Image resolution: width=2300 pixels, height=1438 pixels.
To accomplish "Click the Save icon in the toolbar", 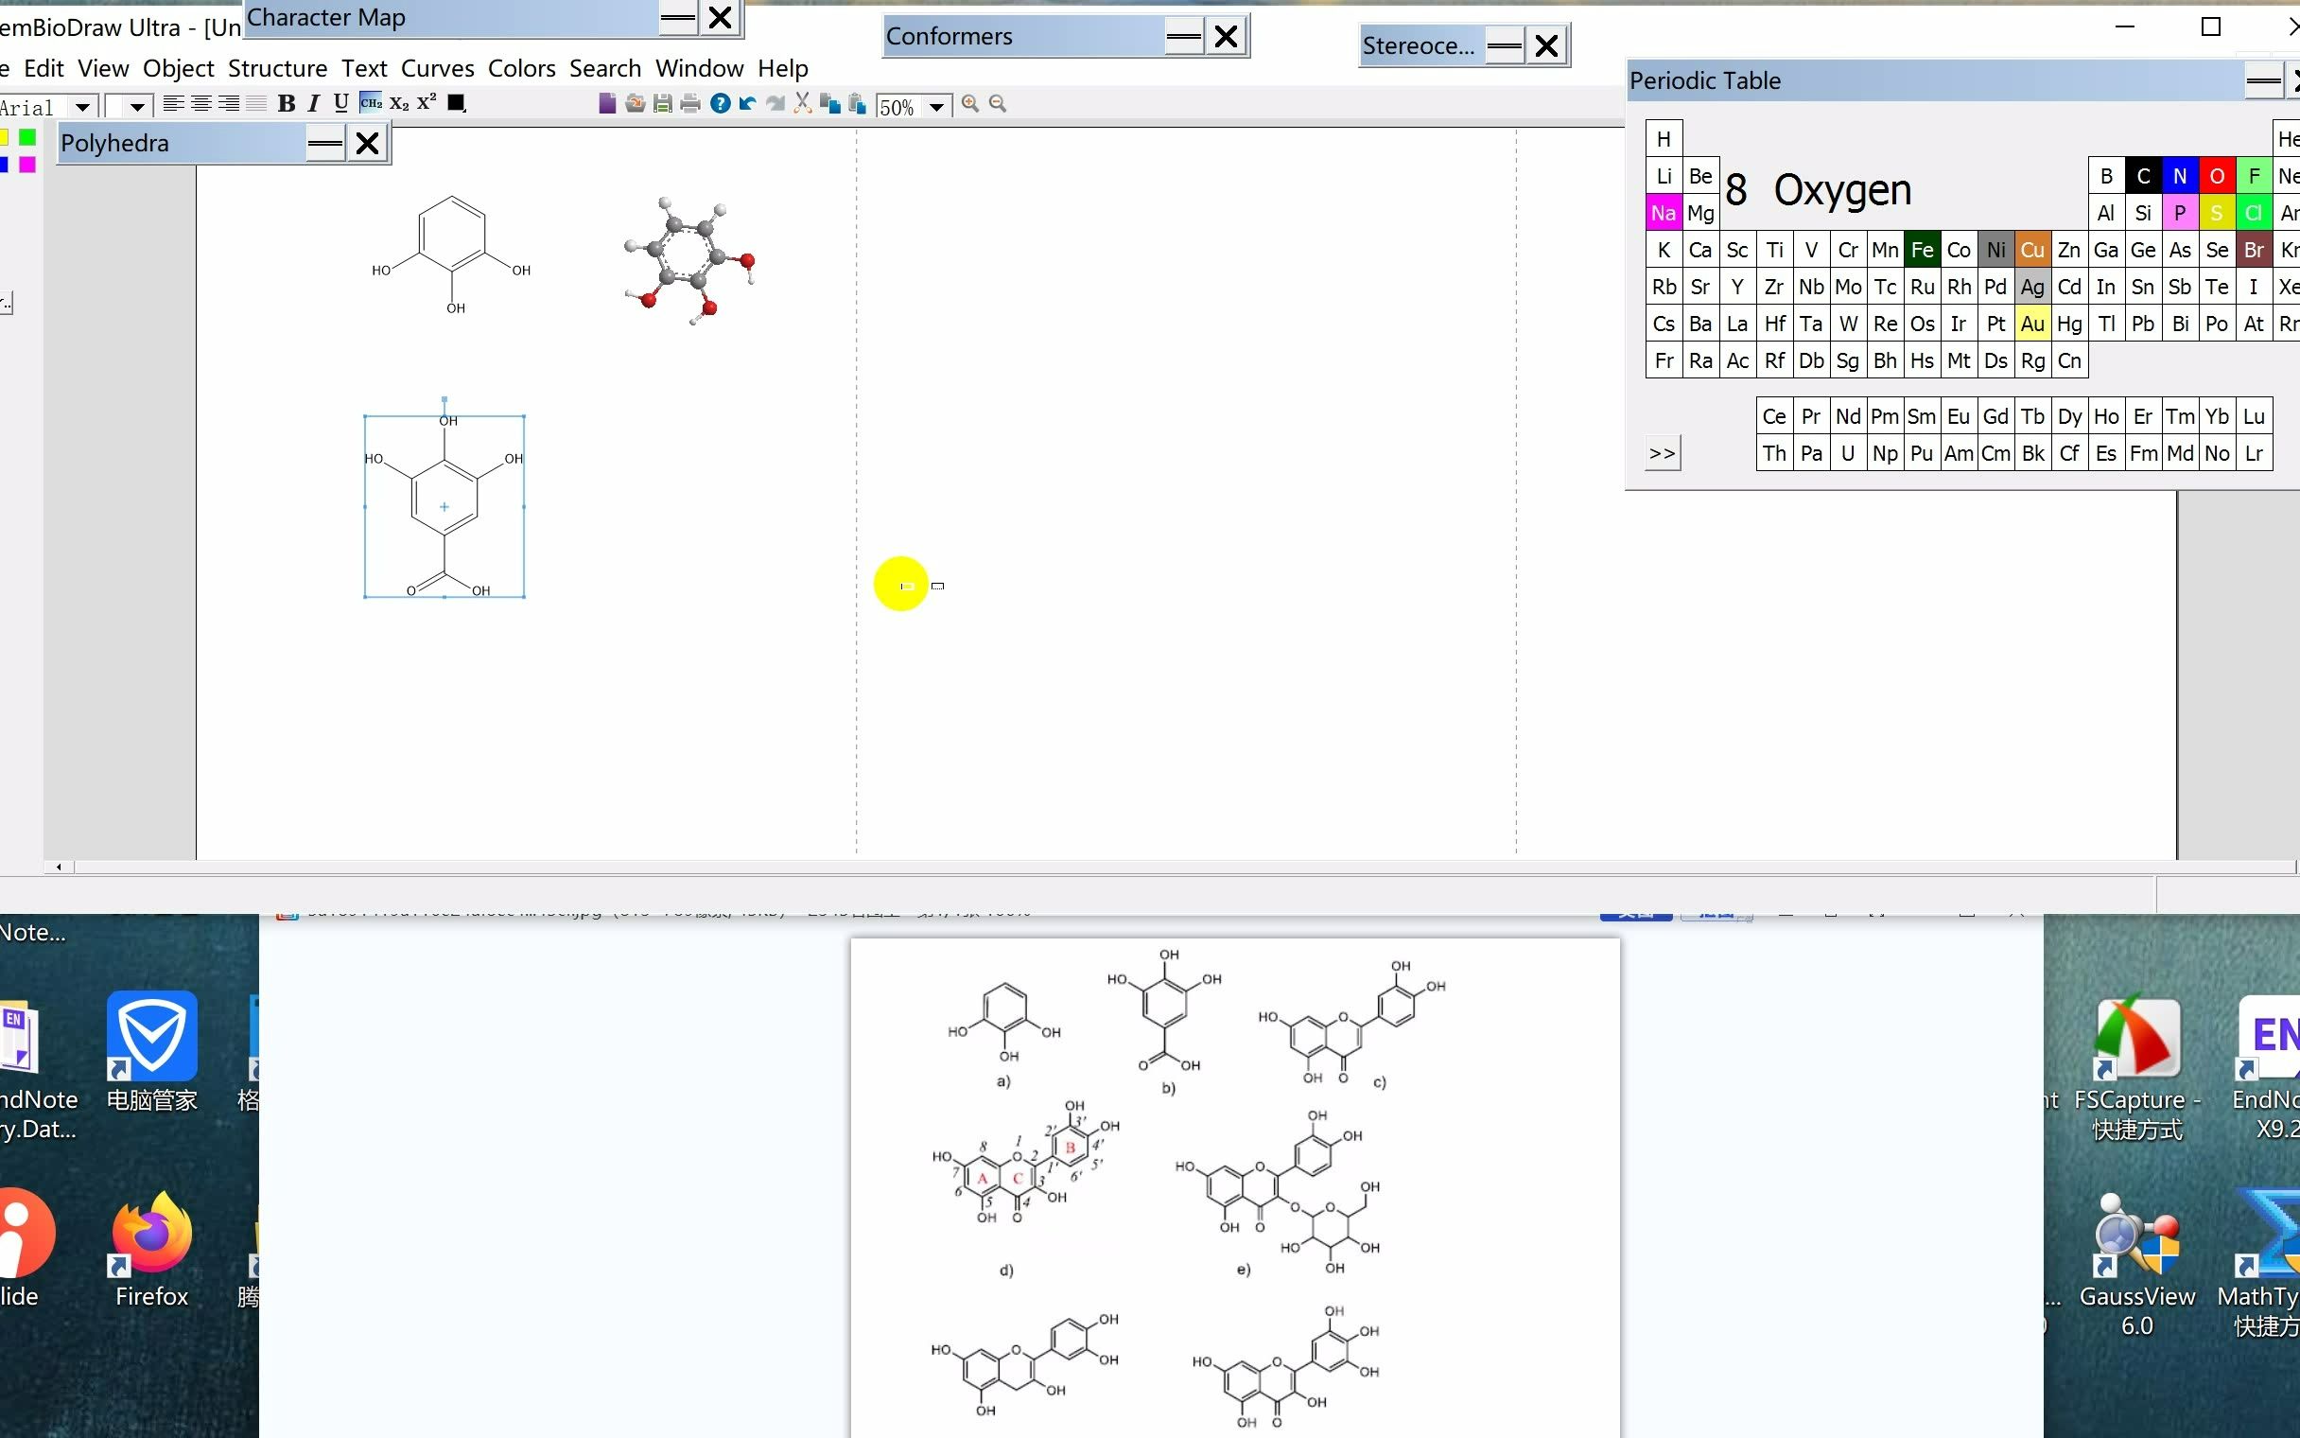I will (x=662, y=105).
